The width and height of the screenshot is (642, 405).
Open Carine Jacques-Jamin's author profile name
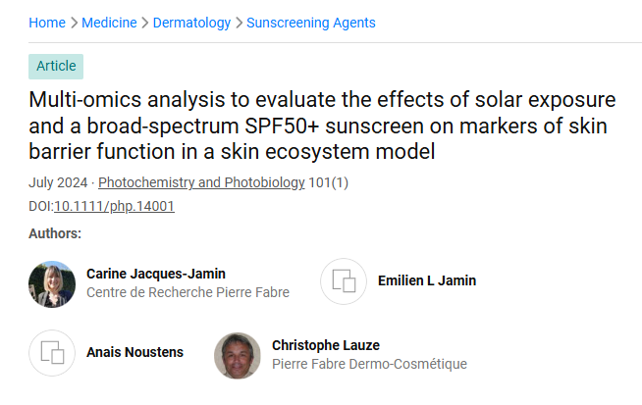[x=156, y=274]
